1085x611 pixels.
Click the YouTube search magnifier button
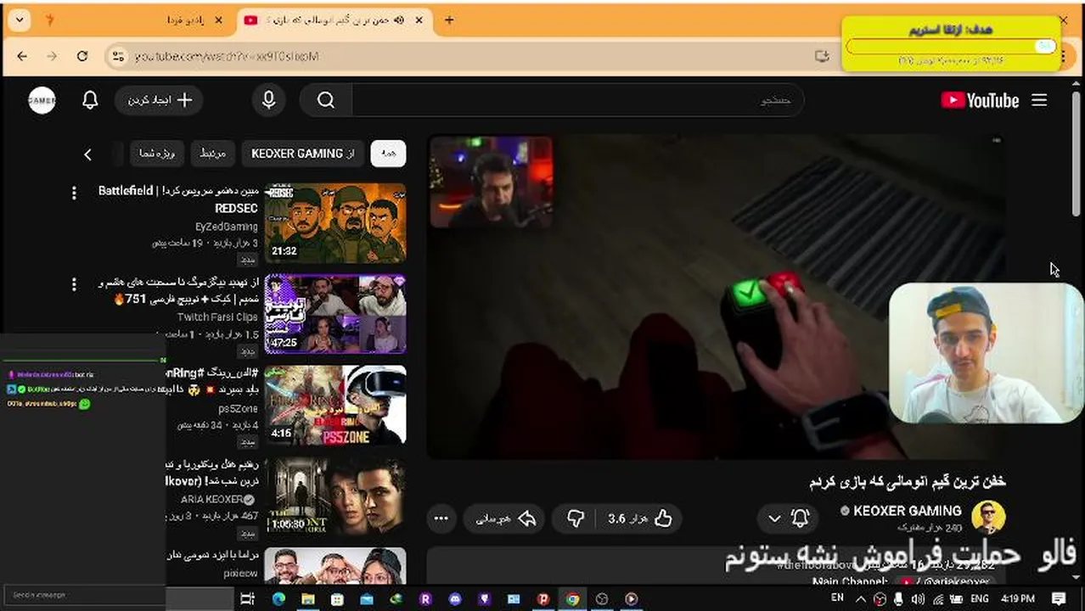pyautogui.click(x=326, y=100)
